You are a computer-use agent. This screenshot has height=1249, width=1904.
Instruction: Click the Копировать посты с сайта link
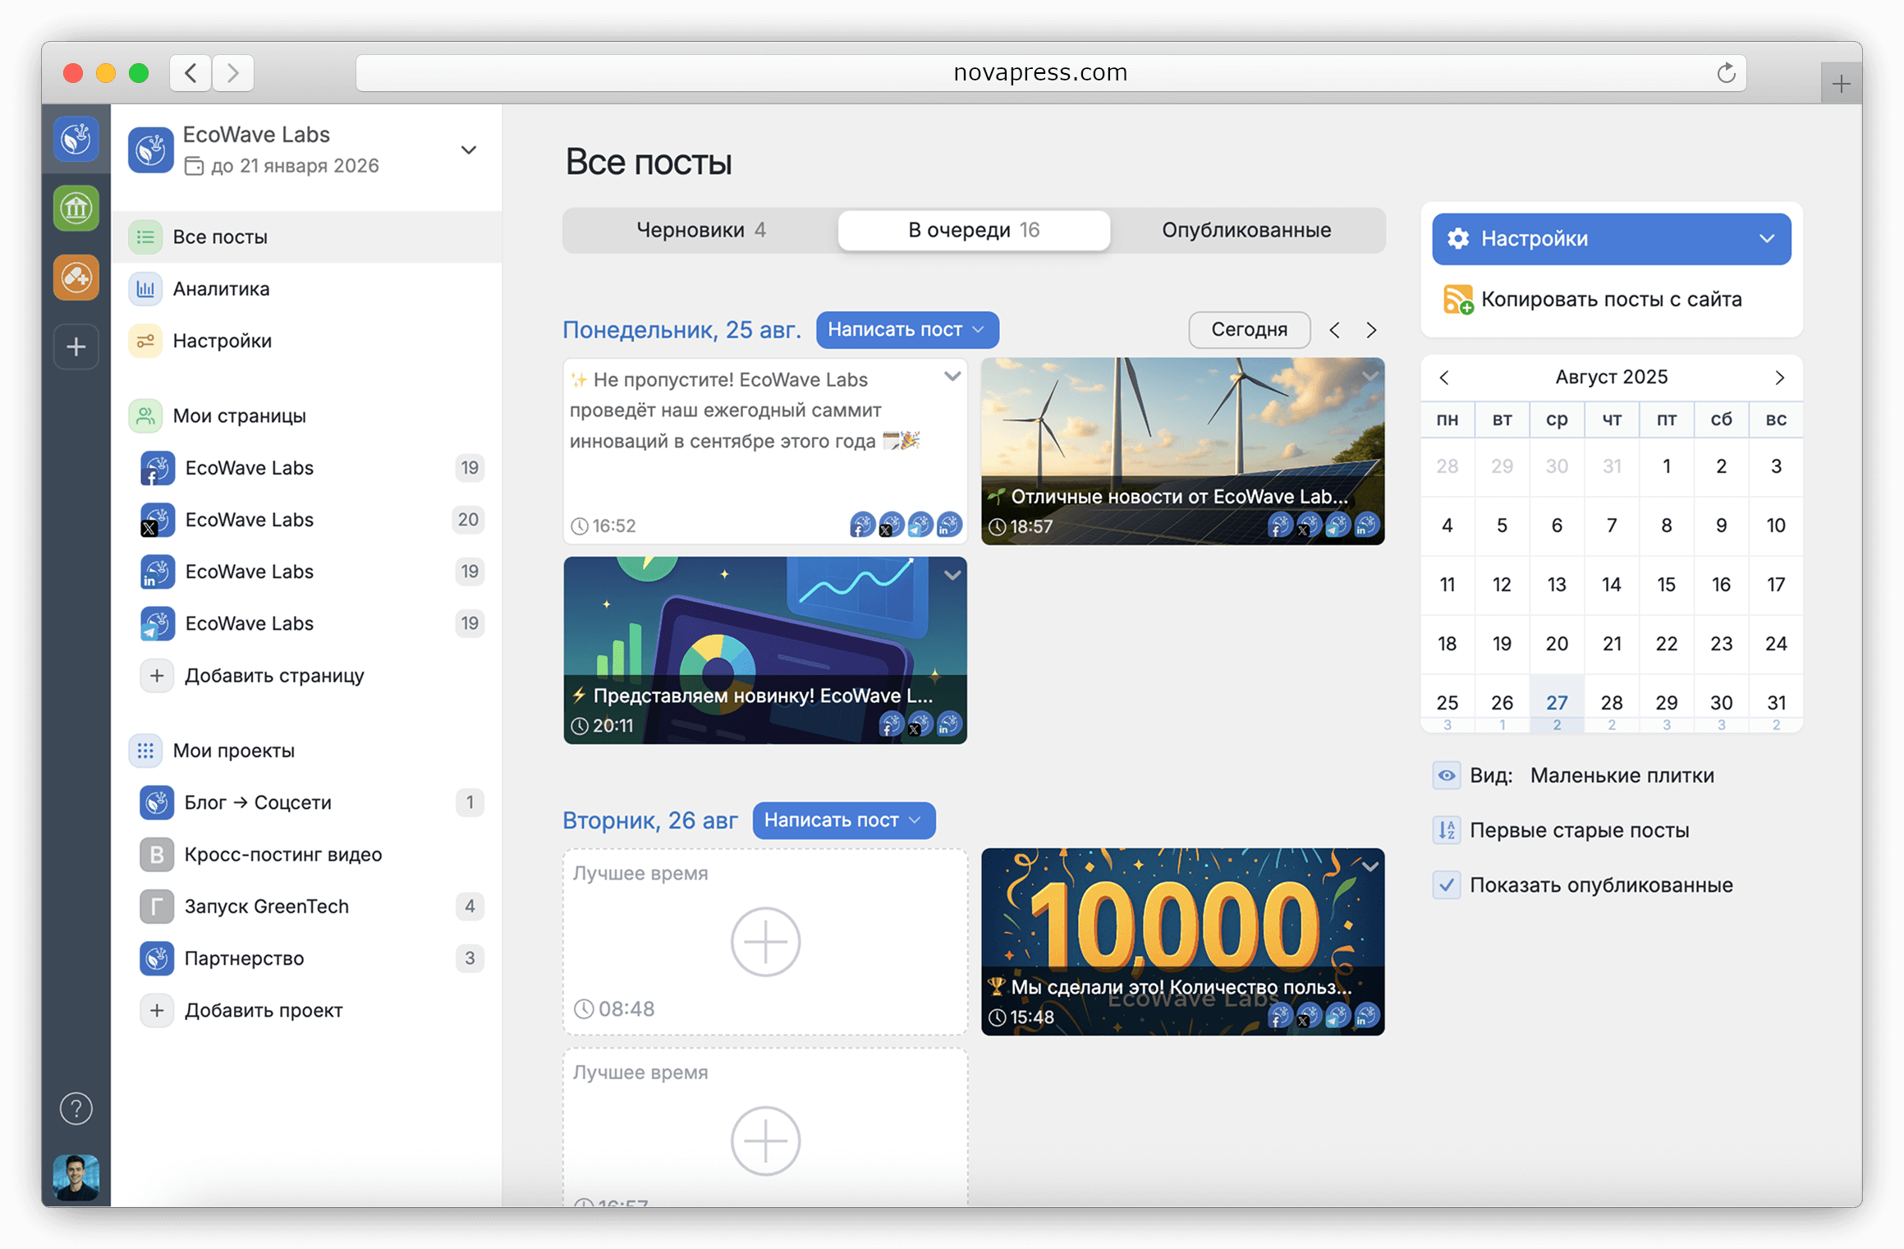pos(1611,300)
